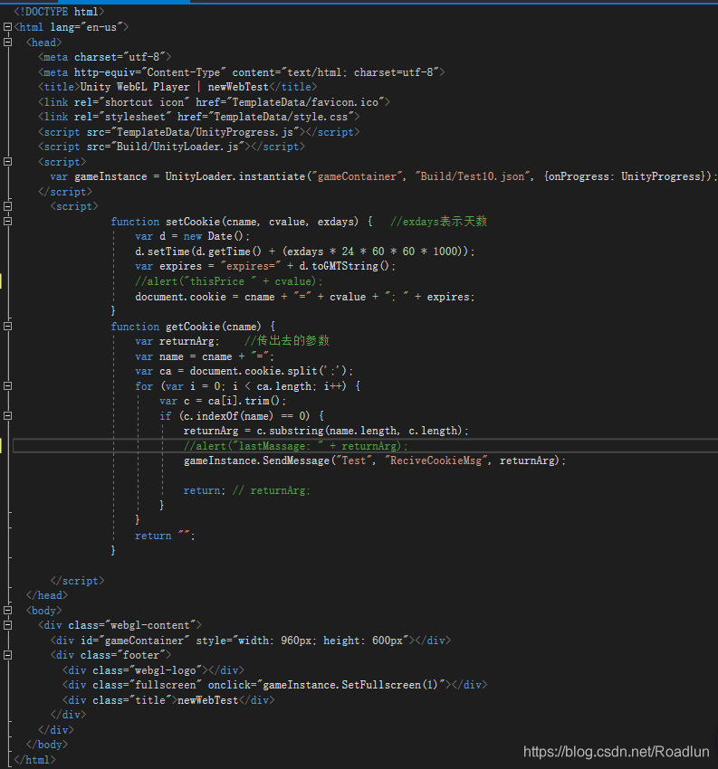Collapse the for loop block

[7, 386]
